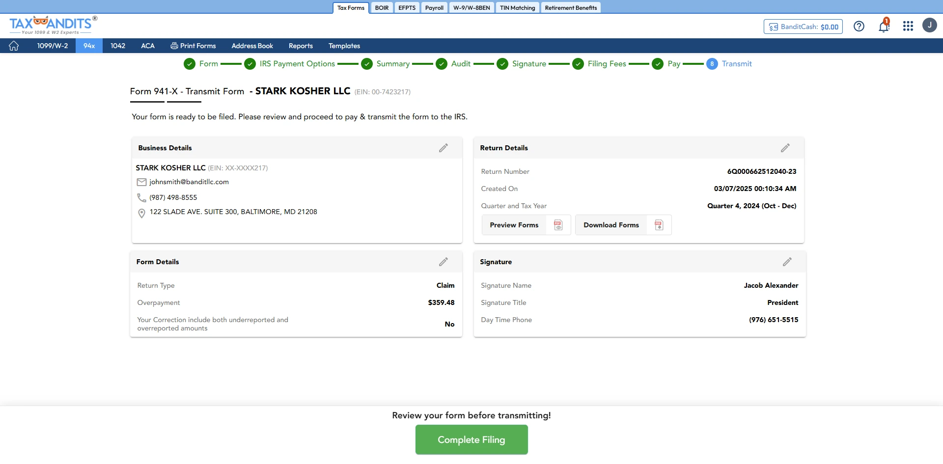Edit Signature section with the pencil icon
This screenshot has height=464, width=943.
pos(787,262)
